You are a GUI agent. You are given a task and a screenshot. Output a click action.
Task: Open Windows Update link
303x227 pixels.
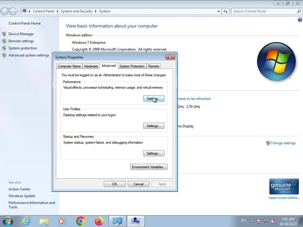(x=22, y=196)
